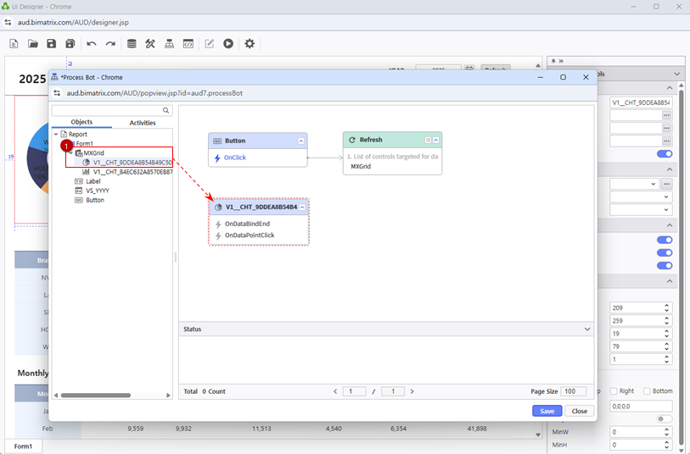Collapse the Refresh activity node
This screenshot has width=690, height=454.
(436, 140)
